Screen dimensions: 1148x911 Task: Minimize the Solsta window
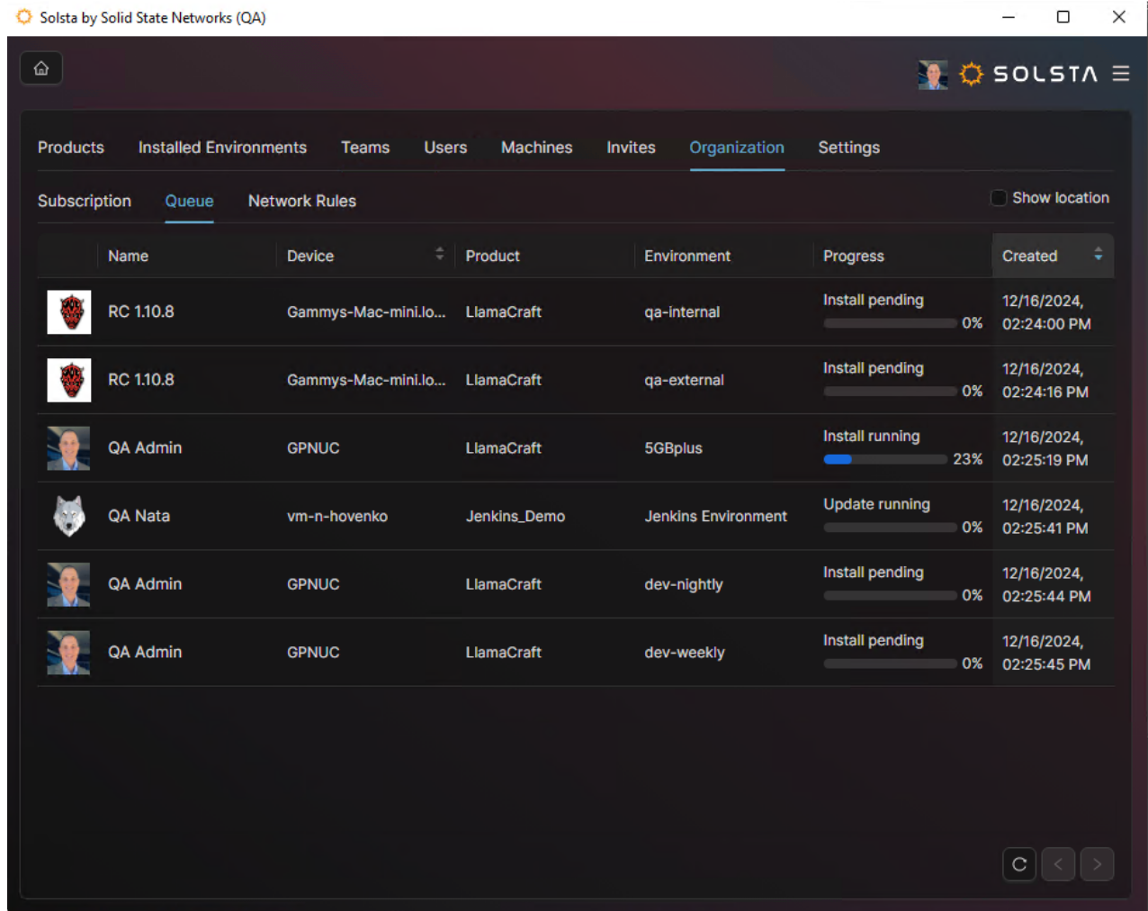coord(1009,17)
